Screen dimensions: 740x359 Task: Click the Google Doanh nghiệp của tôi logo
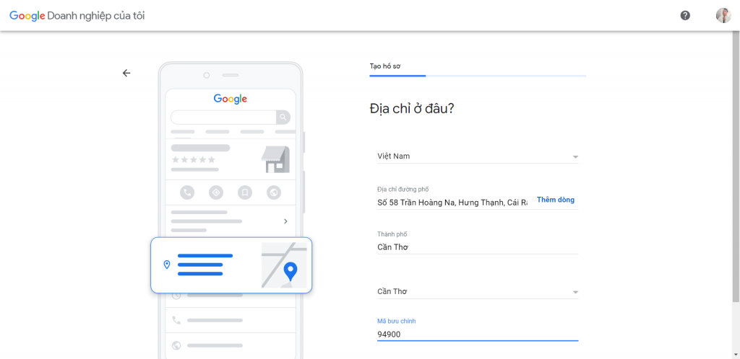[x=77, y=16]
